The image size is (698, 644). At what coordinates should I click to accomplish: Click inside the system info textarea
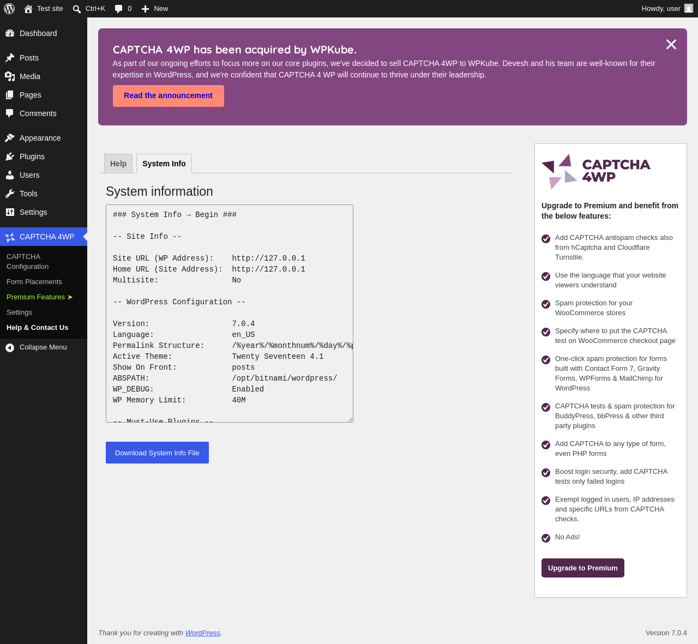click(230, 314)
